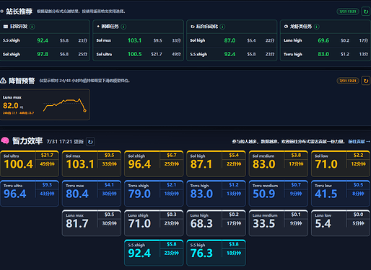Choose the Luna low 5.4 card
The width and height of the screenshot is (371, 270).
(x=341, y=223)
